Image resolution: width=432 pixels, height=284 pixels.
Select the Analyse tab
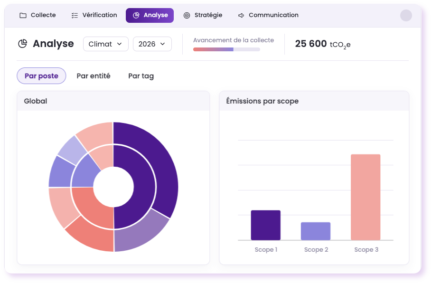[x=150, y=15]
